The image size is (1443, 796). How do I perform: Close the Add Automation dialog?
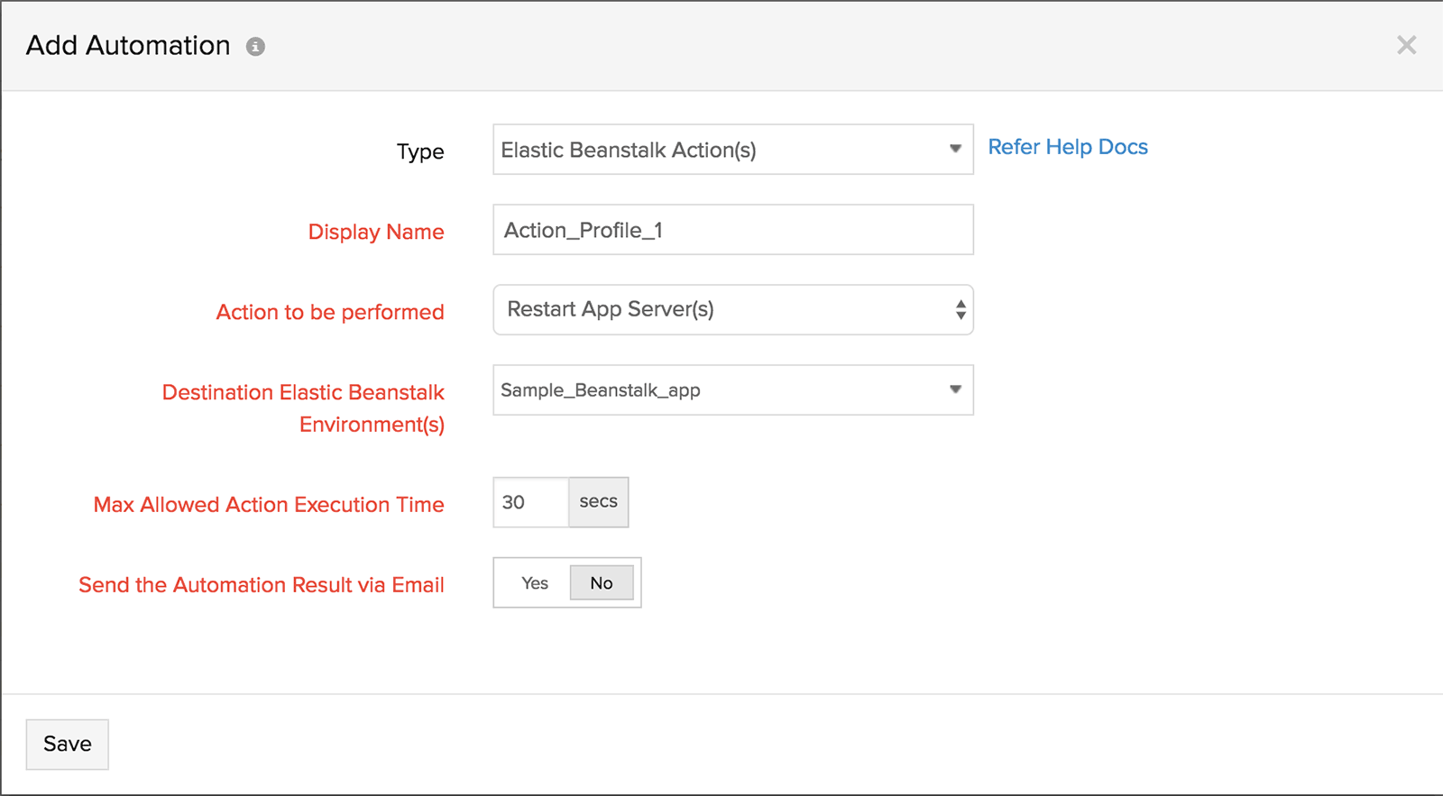[x=1406, y=45]
